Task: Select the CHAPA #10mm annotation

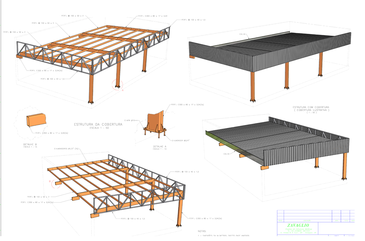Action: (x=131, y=120)
